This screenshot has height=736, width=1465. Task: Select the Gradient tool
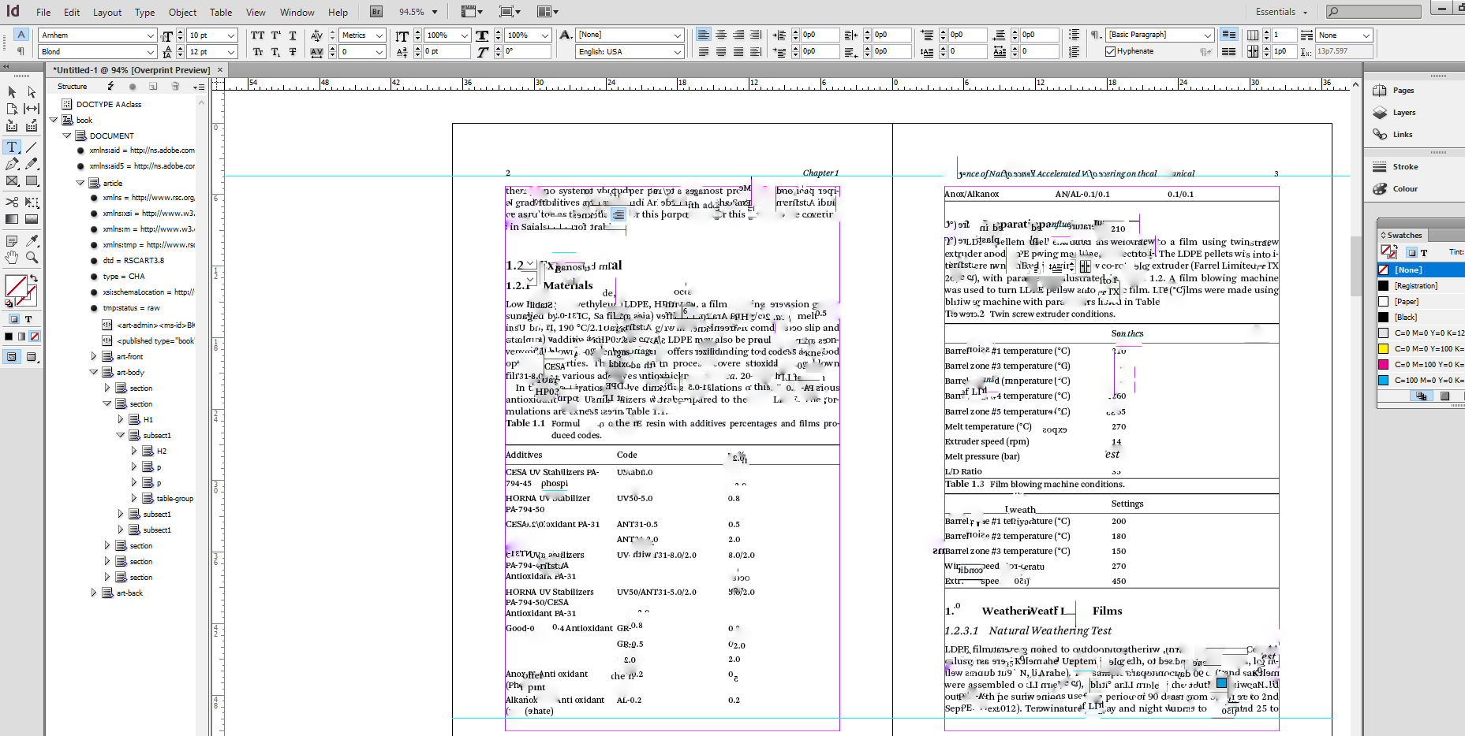pos(11,217)
